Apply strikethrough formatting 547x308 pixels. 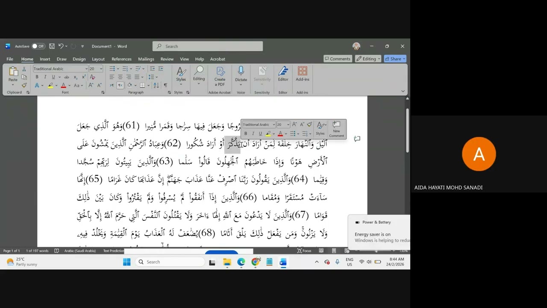click(x=66, y=77)
